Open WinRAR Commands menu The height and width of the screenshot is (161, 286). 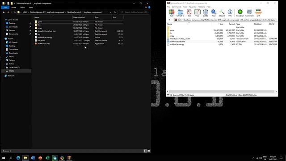tap(177, 7)
